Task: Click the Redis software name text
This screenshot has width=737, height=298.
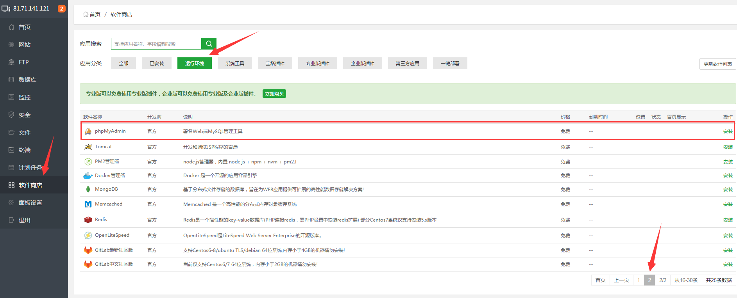Action: click(x=101, y=220)
